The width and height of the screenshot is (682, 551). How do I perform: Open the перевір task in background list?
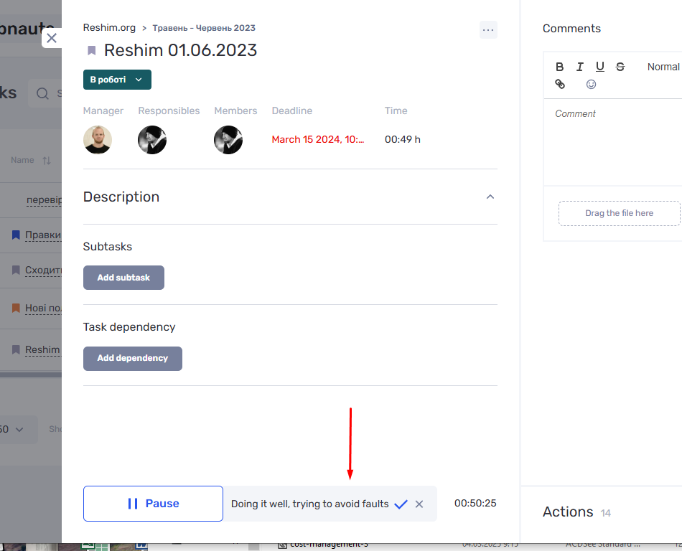tap(44, 200)
